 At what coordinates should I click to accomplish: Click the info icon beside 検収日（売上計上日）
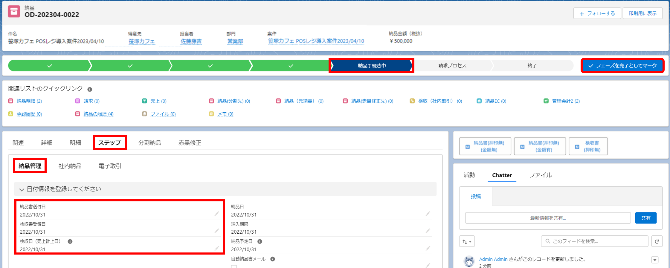click(70, 241)
